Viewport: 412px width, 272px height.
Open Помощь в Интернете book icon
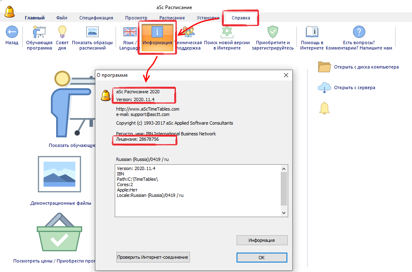click(x=312, y=32)
